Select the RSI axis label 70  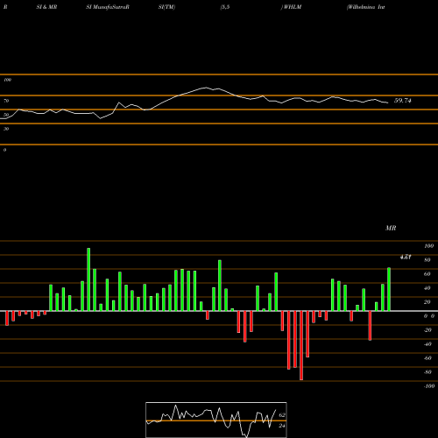point(6,101)
